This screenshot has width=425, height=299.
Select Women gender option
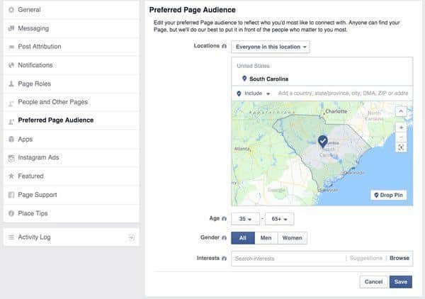click(x=293, y=238)
